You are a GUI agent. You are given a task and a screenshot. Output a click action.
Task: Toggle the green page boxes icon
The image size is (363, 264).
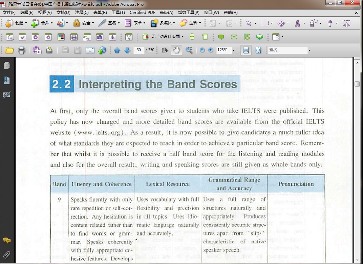(x=205, y=37)
